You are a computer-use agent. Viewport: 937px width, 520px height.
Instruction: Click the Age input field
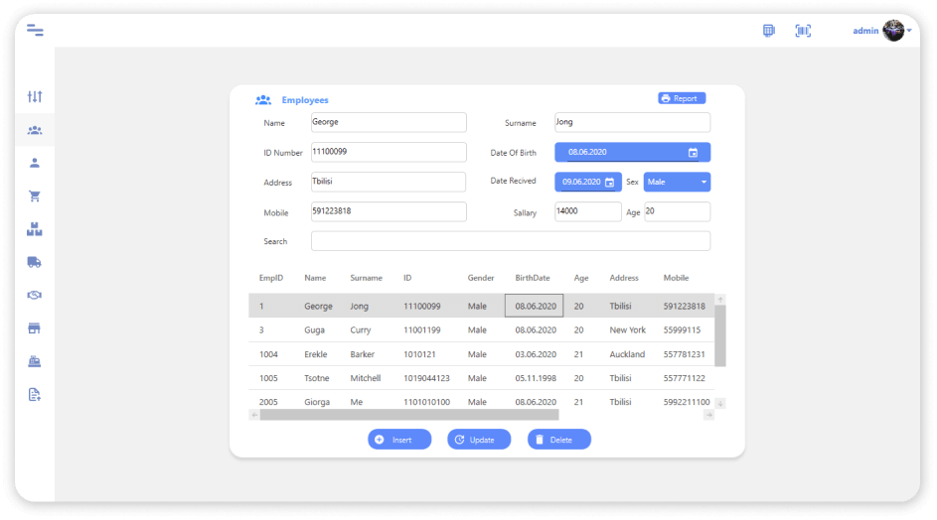coord(677,212)
